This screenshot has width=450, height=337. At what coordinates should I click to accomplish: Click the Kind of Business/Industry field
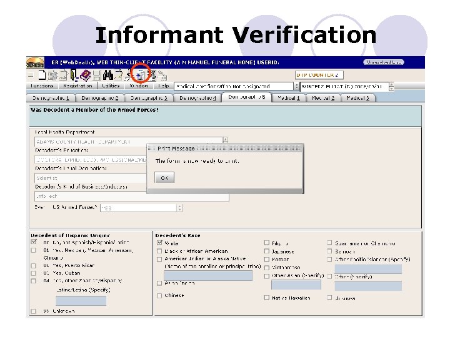coord(131,197)
